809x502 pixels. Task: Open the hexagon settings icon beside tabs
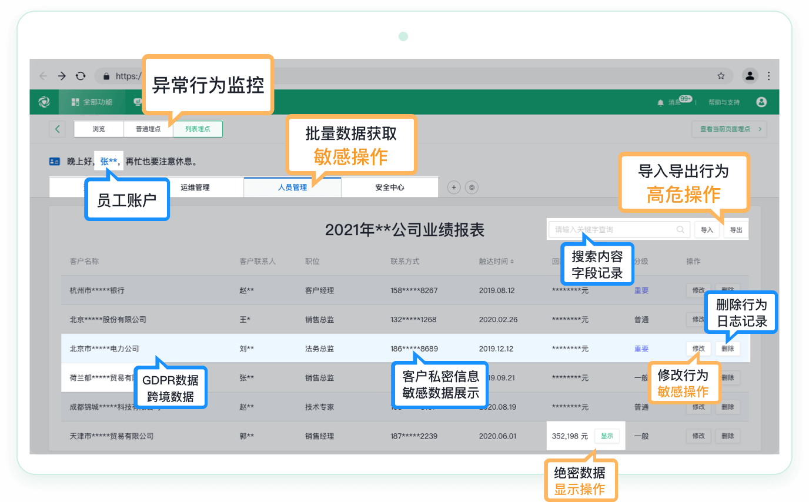click(472, 188)
